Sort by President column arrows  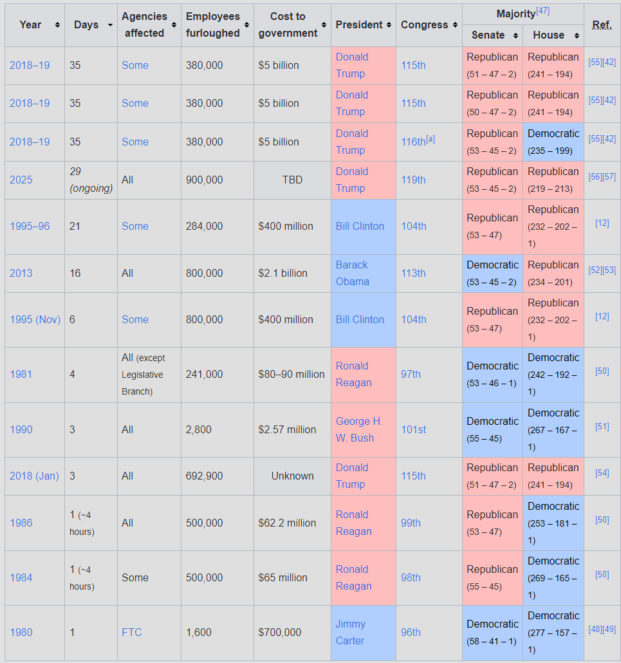[x=389, y=25]
